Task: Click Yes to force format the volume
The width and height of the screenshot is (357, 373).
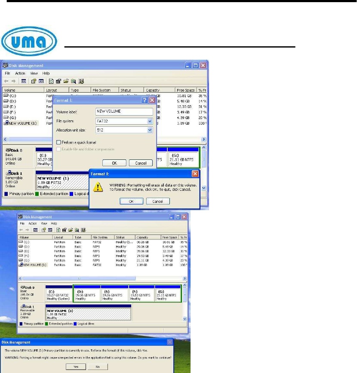Action: click(76, 367)
